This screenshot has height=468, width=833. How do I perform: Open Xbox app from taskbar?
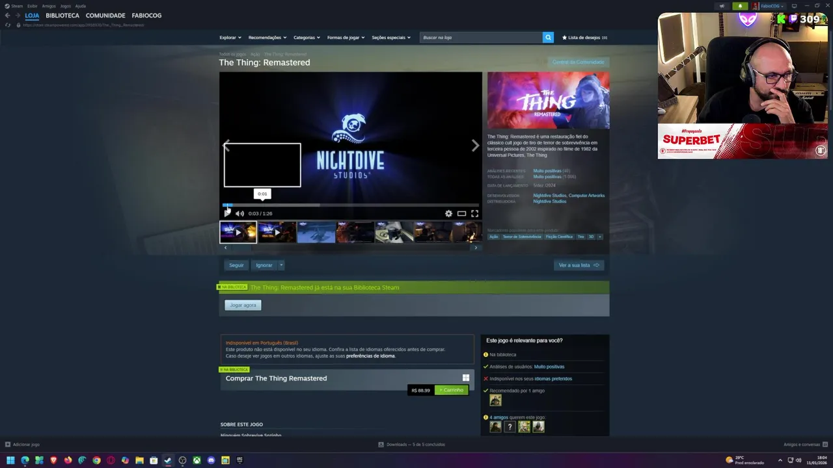pyautogui.click(x=197, y=460)
